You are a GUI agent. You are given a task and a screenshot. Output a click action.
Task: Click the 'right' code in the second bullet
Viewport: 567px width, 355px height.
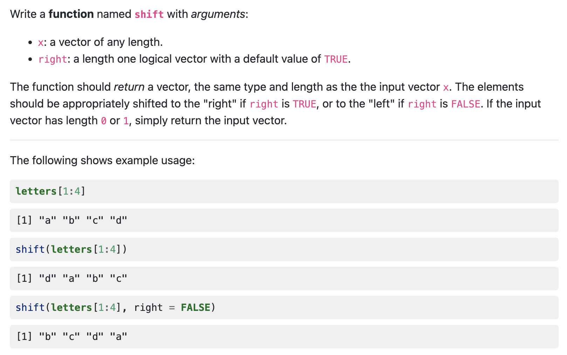(53, 59)
